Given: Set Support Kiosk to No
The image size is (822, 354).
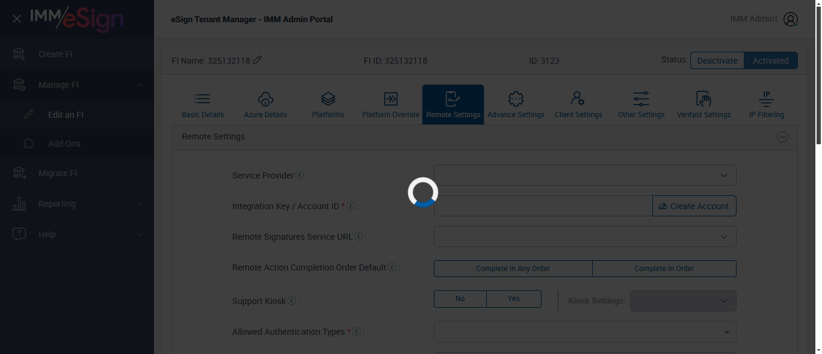Looking at the screenshot, I should click(460, 299).
